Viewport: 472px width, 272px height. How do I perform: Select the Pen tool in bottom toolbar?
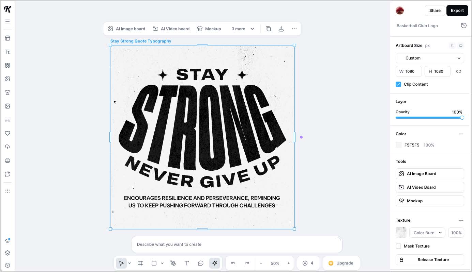pos(173,263)
